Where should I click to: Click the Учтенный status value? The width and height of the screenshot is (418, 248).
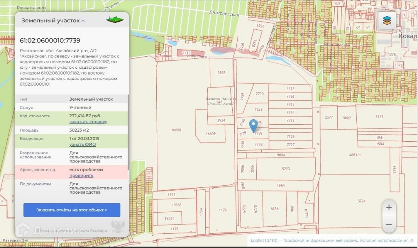(x=80, y=108)
